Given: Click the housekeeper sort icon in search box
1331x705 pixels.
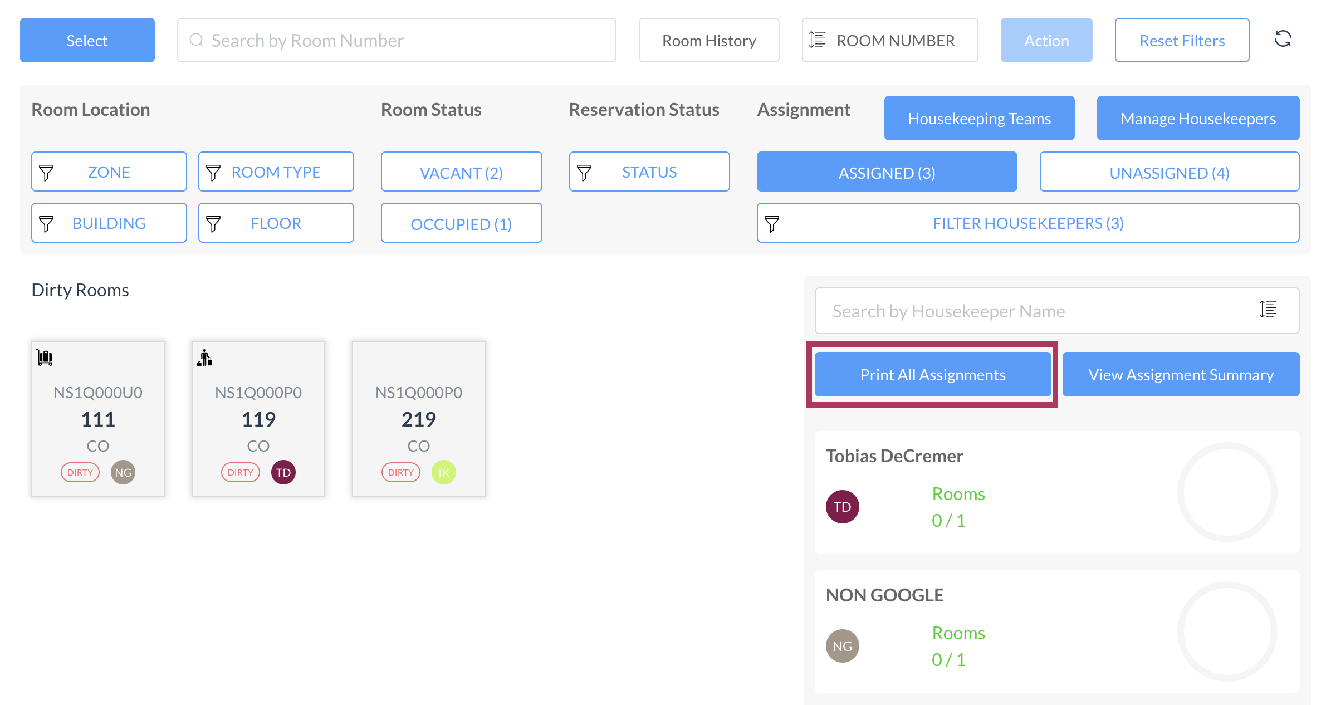Looking at the screenshot, I should pyautogui.click(x=1268, y=310).
